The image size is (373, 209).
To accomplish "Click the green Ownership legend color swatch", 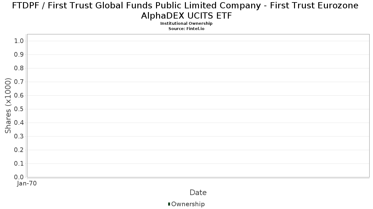I will click(x=169, y=204).
